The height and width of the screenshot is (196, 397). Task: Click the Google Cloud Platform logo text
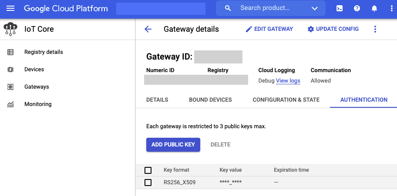click(x=66, y=8)
